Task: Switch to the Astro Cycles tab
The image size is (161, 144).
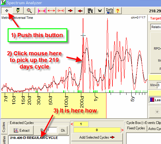Action: point(154,129)
